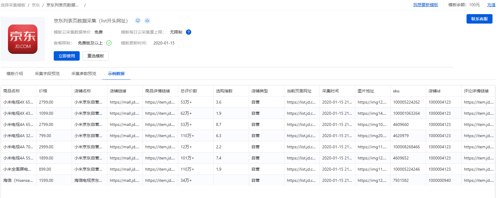Go to 选择采集模板 breadcrumb
This screenshot has height=198, width=499.
tap(13, 5)
